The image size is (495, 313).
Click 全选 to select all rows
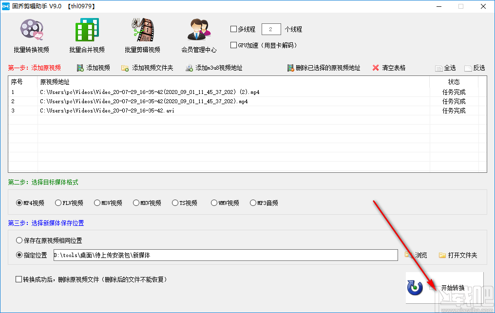[445, 68]
